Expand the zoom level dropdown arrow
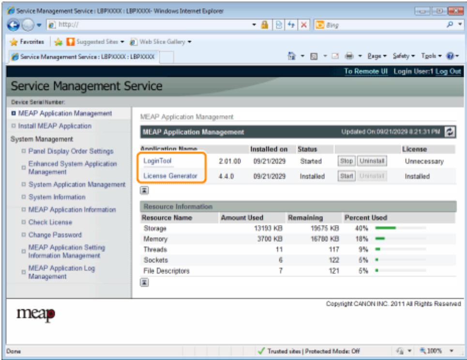The height and width of the screenshot is (360, 467). [452, 351]
